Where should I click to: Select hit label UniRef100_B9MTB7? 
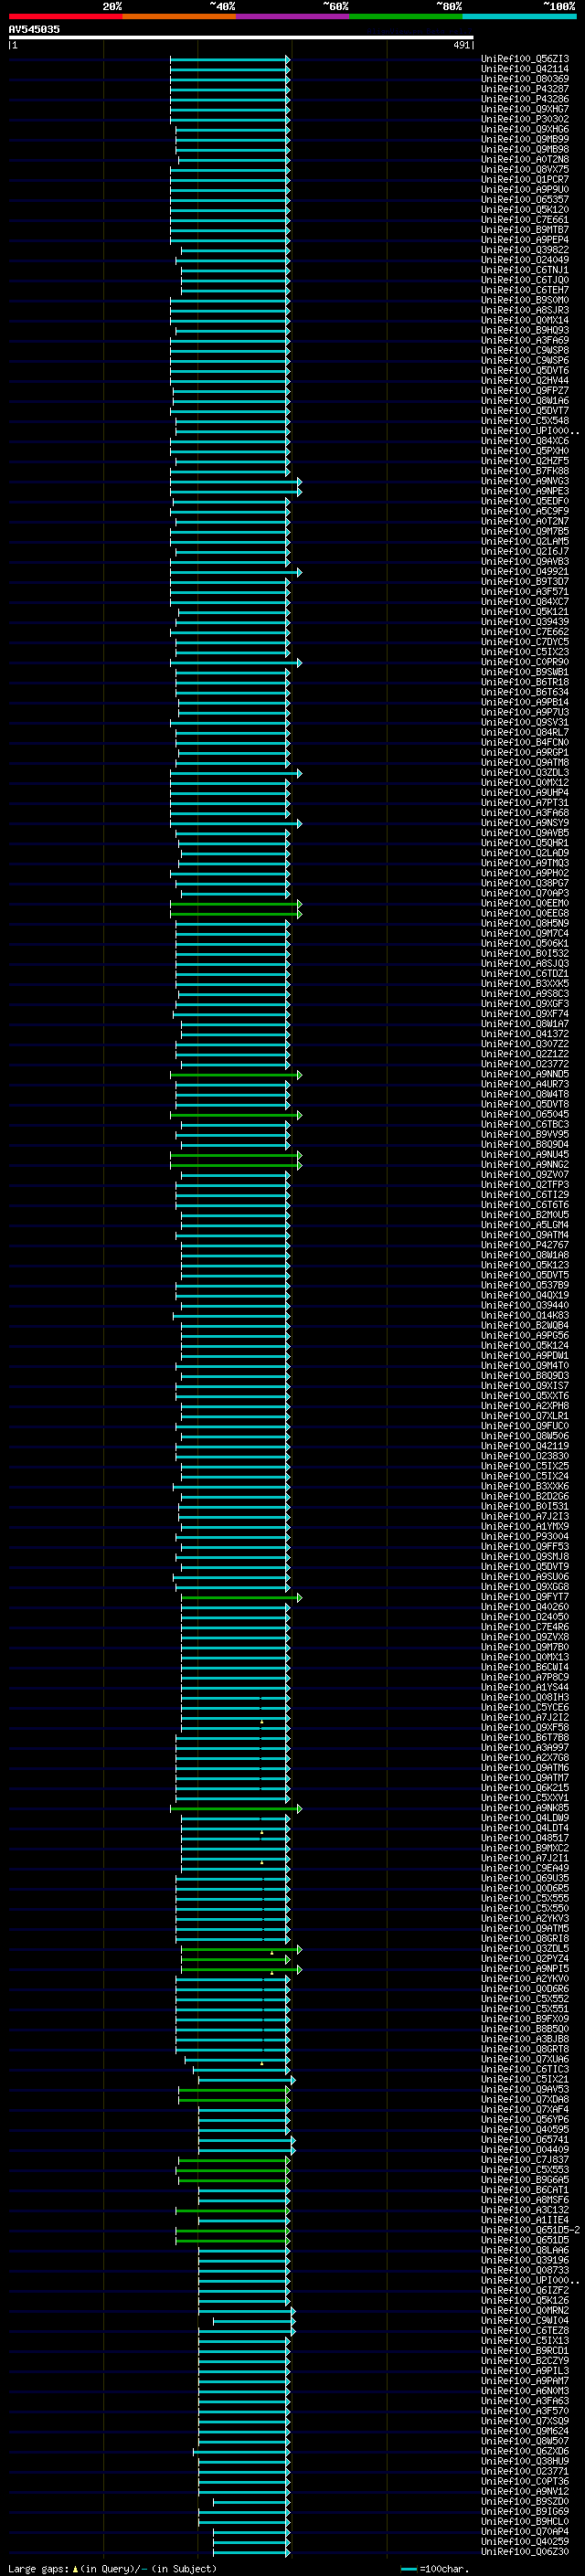pyautogui.click(x=525, y=230)
